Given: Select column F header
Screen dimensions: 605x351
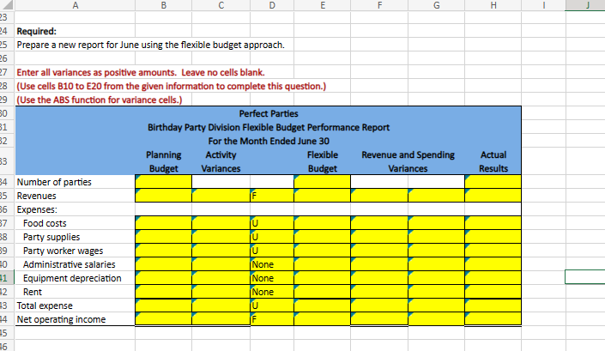Looking at the screenshot, I should pyautogui.click(x=379, y=5).
